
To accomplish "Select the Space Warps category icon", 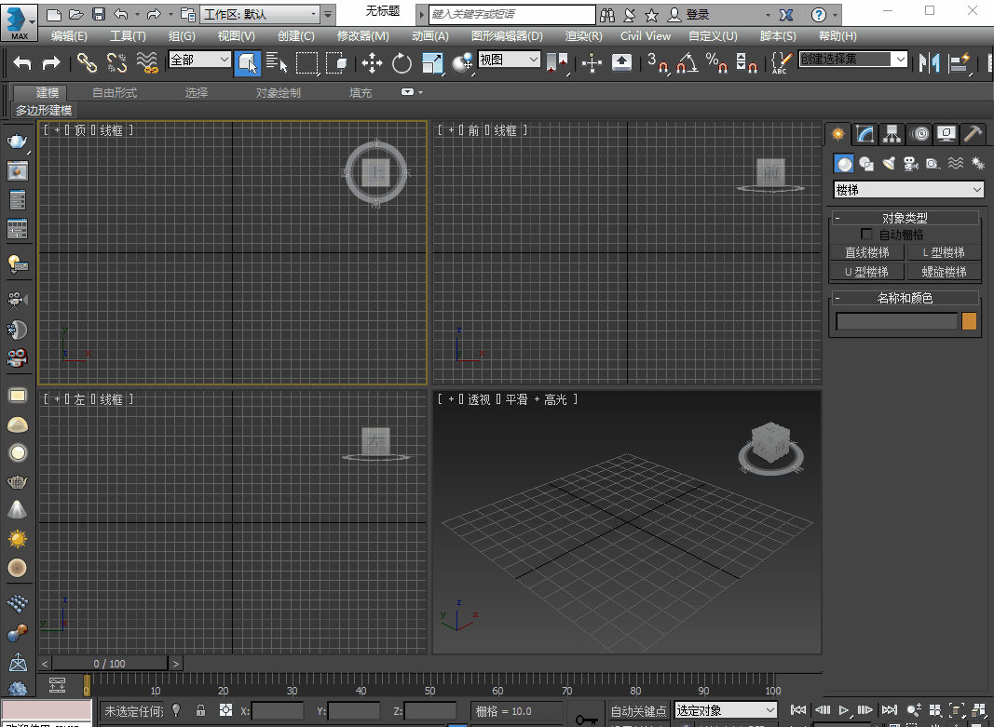I will pyautogui.click(x=955, y=164).
